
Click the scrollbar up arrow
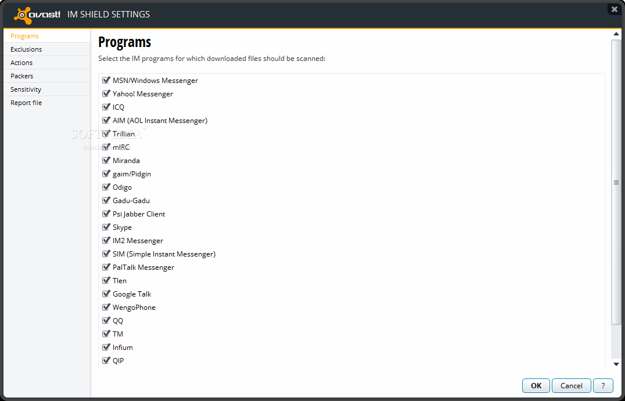click(x=616, y=34)
